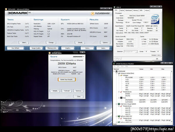Click the Value column header
Screen dimensions: 175x132
coord(144,69)
